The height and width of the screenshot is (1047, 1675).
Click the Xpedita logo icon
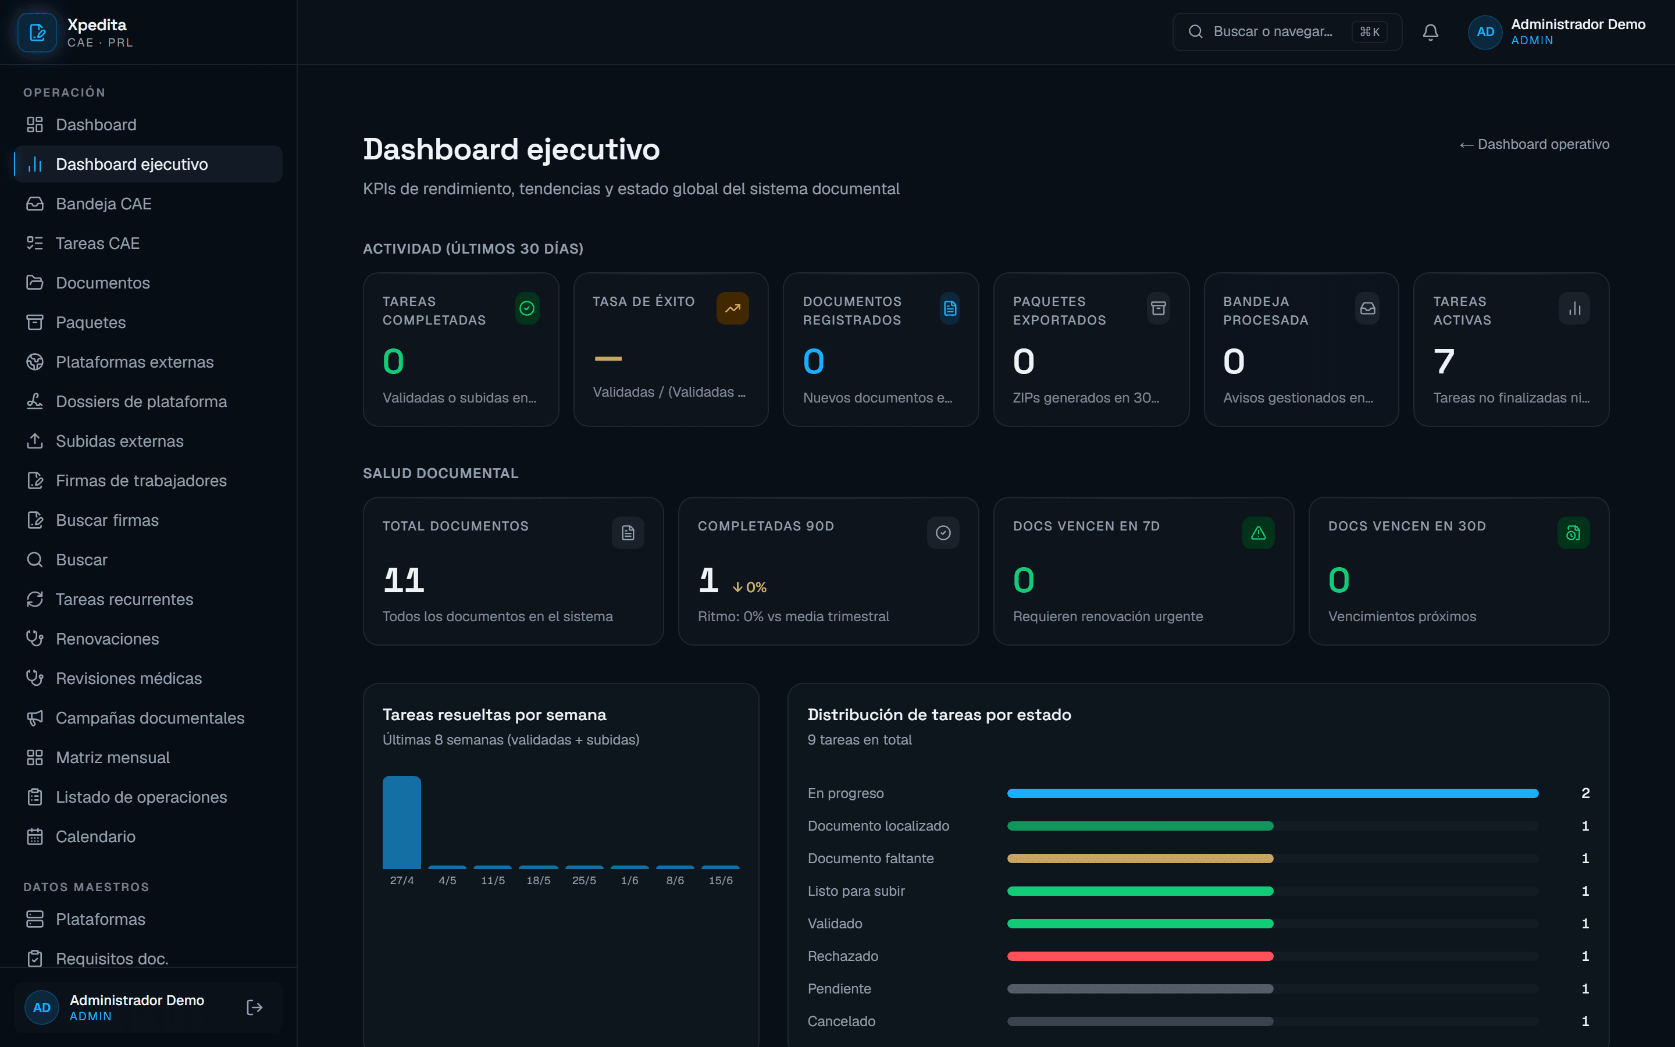[x=37, y=32]
